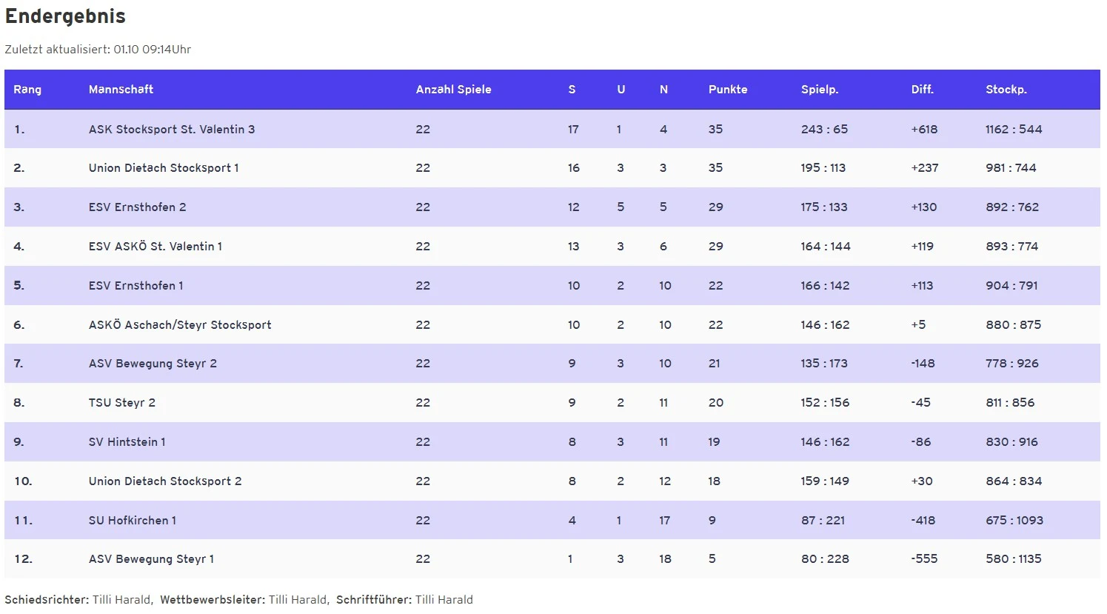Viewport: 1107px width, 614px height.
Task: Click the 87 : 221 Spielp. value
Action: tap(823, 521)
